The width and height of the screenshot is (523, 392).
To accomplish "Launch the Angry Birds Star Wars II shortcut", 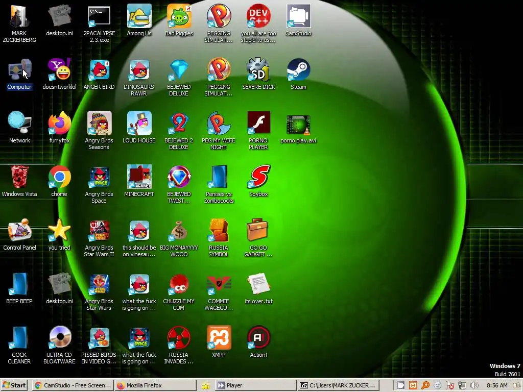I will (99, 238).
